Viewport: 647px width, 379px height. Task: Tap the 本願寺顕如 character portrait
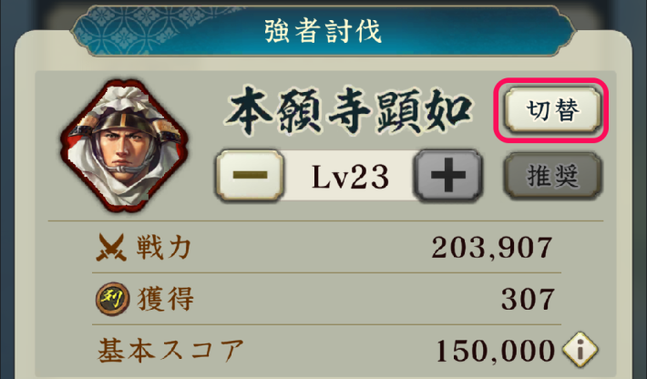click(124, 145)
